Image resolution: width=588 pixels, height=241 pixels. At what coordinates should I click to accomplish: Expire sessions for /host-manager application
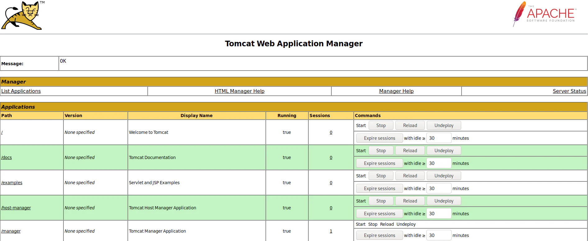click(379, 214)
